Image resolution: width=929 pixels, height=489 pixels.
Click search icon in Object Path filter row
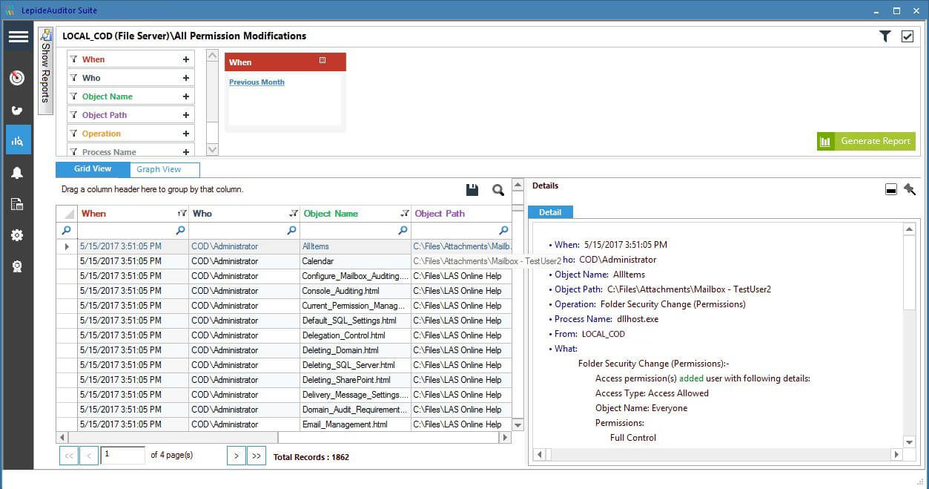pyautogui.click(x=504, y=231)
